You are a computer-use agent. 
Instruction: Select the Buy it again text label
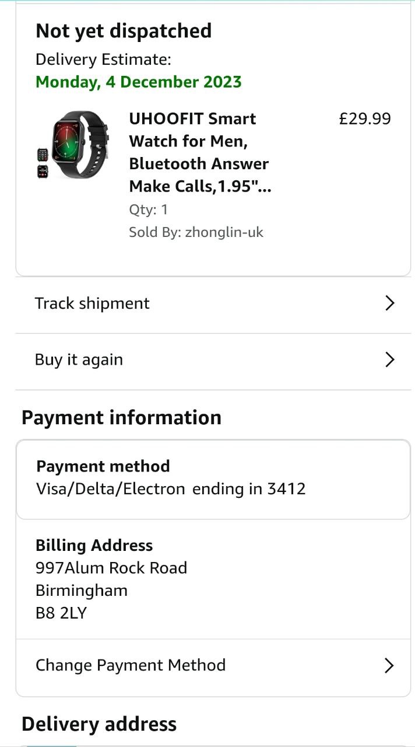(x=79, y=359)
